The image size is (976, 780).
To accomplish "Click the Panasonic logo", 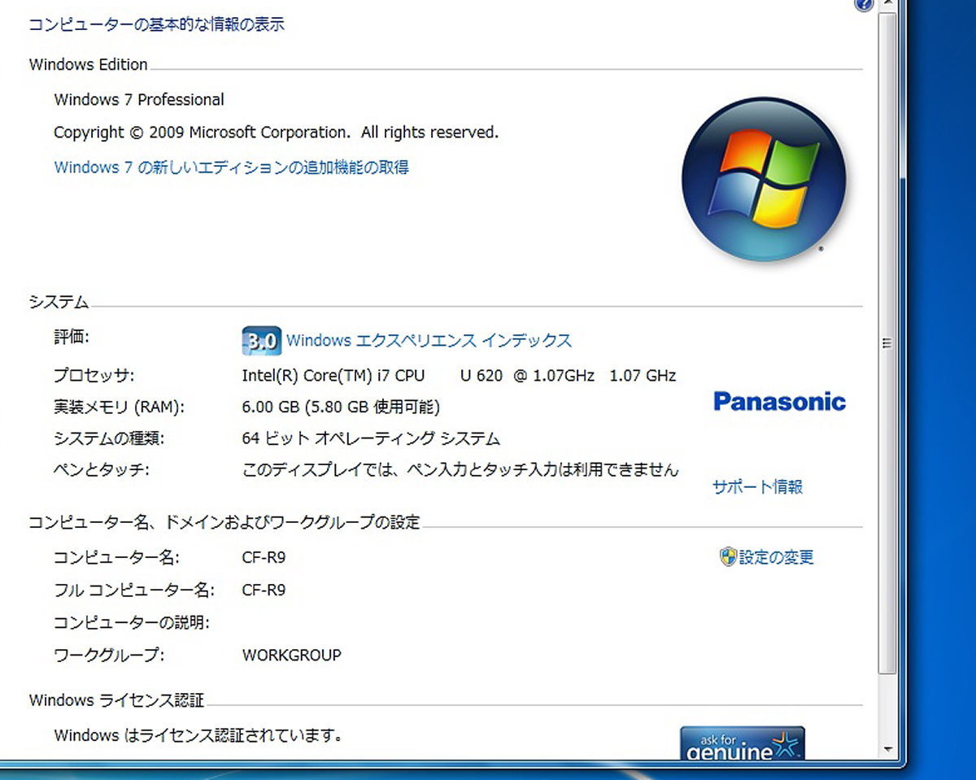I will tap(778, 401).
